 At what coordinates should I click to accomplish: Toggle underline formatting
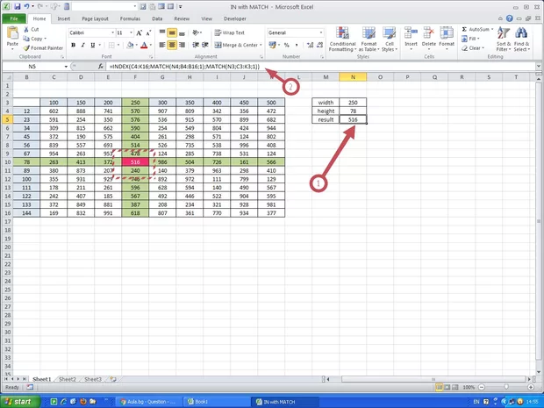[x=93, y=45]
